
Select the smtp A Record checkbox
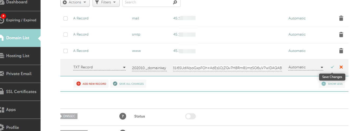pyautogui.click(x=66, y=35)
